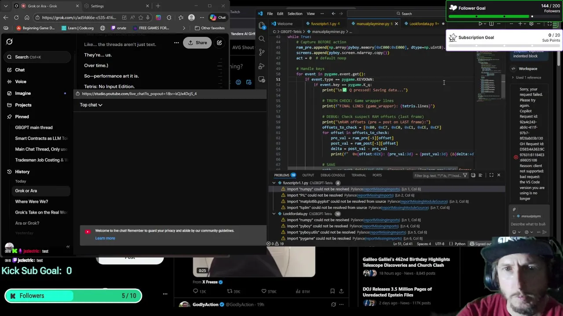
Task: Open Run and Debug icon in VS Code
Action: (262, 66)
